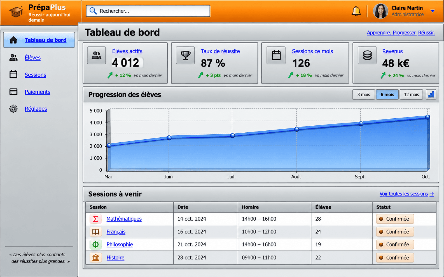Open Élèves page from sidebar

coord(32,58)
